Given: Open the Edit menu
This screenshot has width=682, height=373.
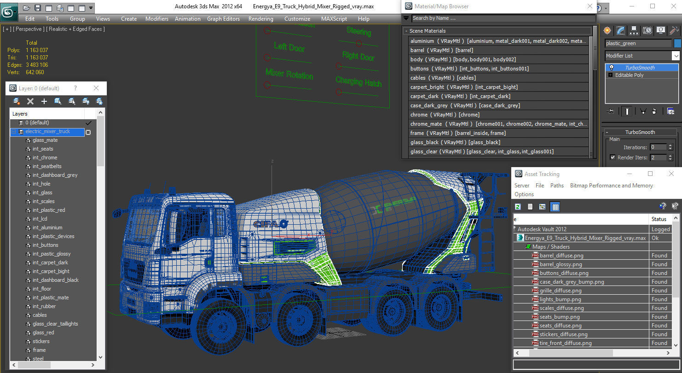Looking at the screenshot, I should tap(30, 19).
